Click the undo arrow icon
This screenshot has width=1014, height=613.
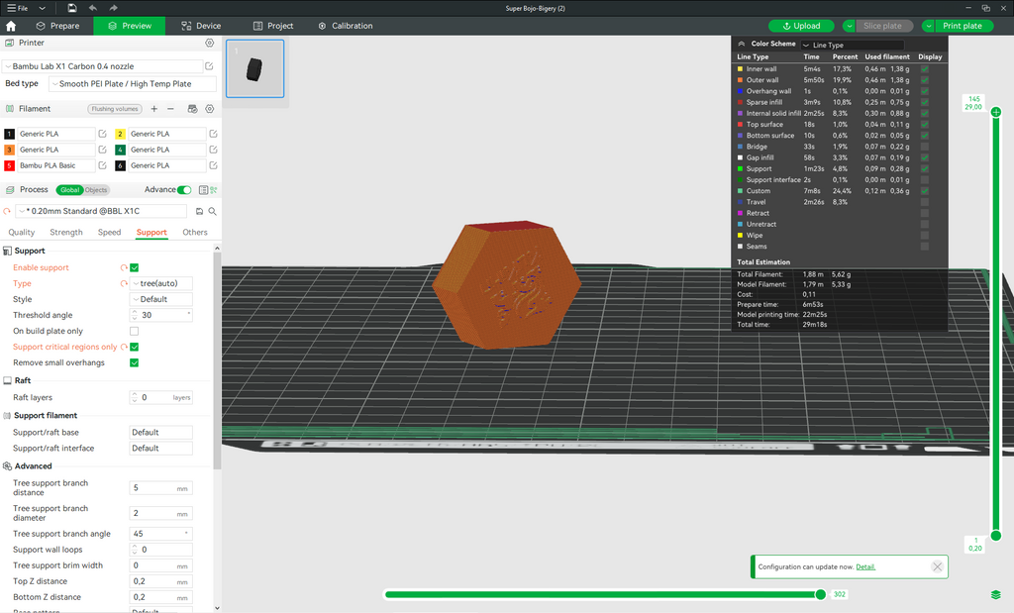tap(92, 8)
